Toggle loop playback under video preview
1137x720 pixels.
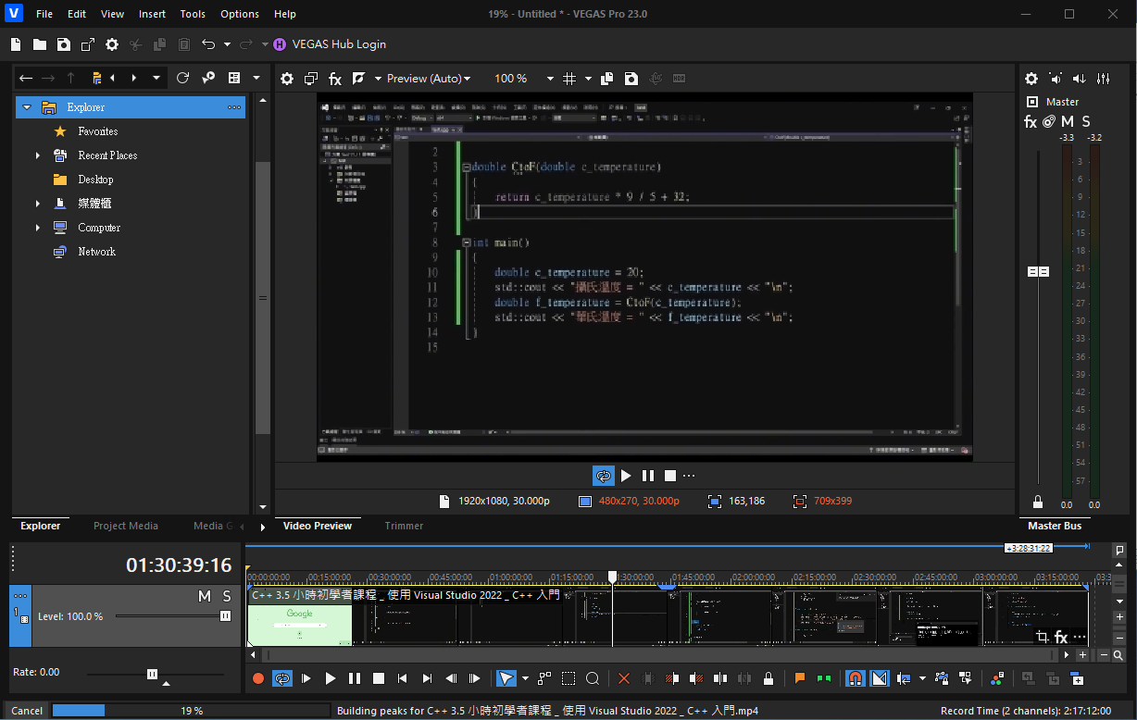tap(604, 476)
